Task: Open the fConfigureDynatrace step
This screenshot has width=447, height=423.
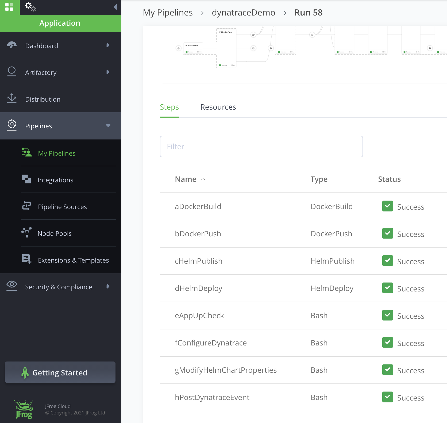Action: pyautogui.click(x=211, y=343)
